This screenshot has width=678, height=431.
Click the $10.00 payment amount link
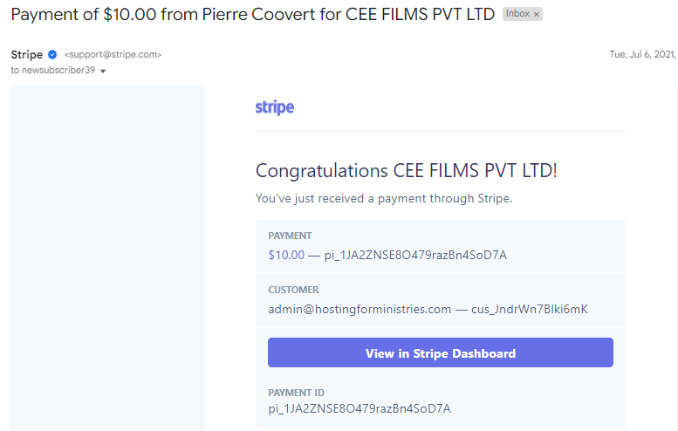coord(286,255)
